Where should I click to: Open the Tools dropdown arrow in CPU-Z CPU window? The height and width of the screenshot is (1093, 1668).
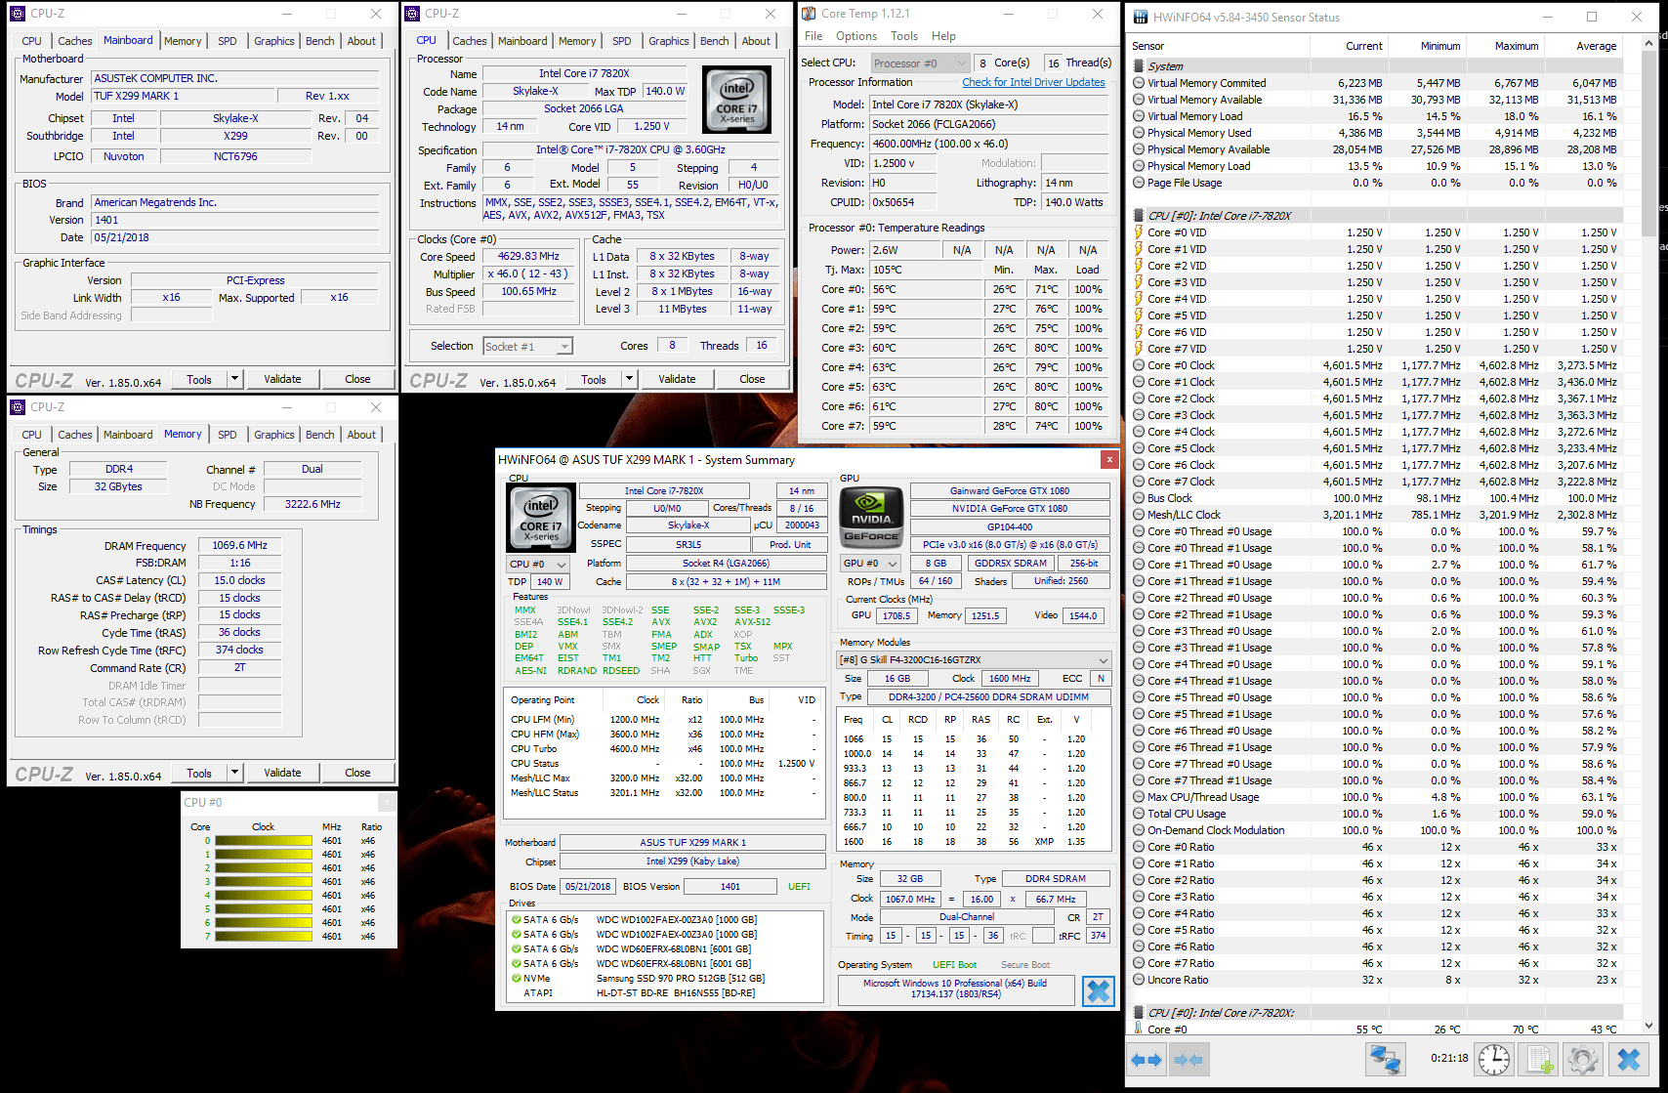[x=629, y=379]
